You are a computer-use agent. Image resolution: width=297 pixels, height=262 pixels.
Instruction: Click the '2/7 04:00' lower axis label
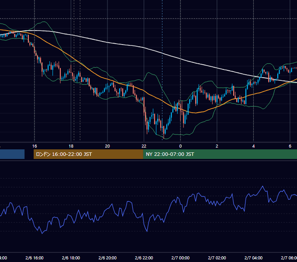click(x=253, y=258)
